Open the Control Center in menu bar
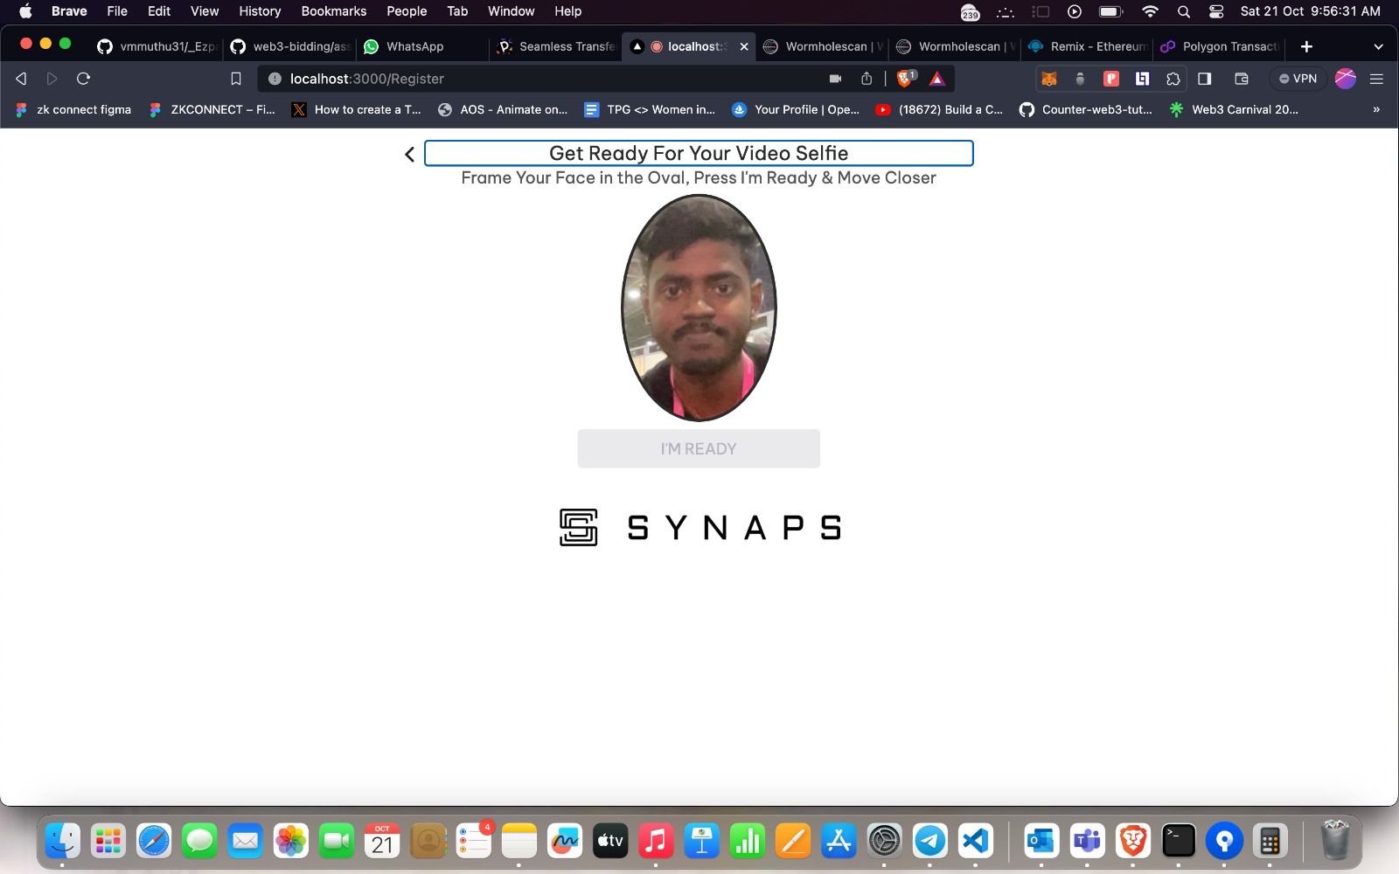1399x874 pixels. point(1216,11)
